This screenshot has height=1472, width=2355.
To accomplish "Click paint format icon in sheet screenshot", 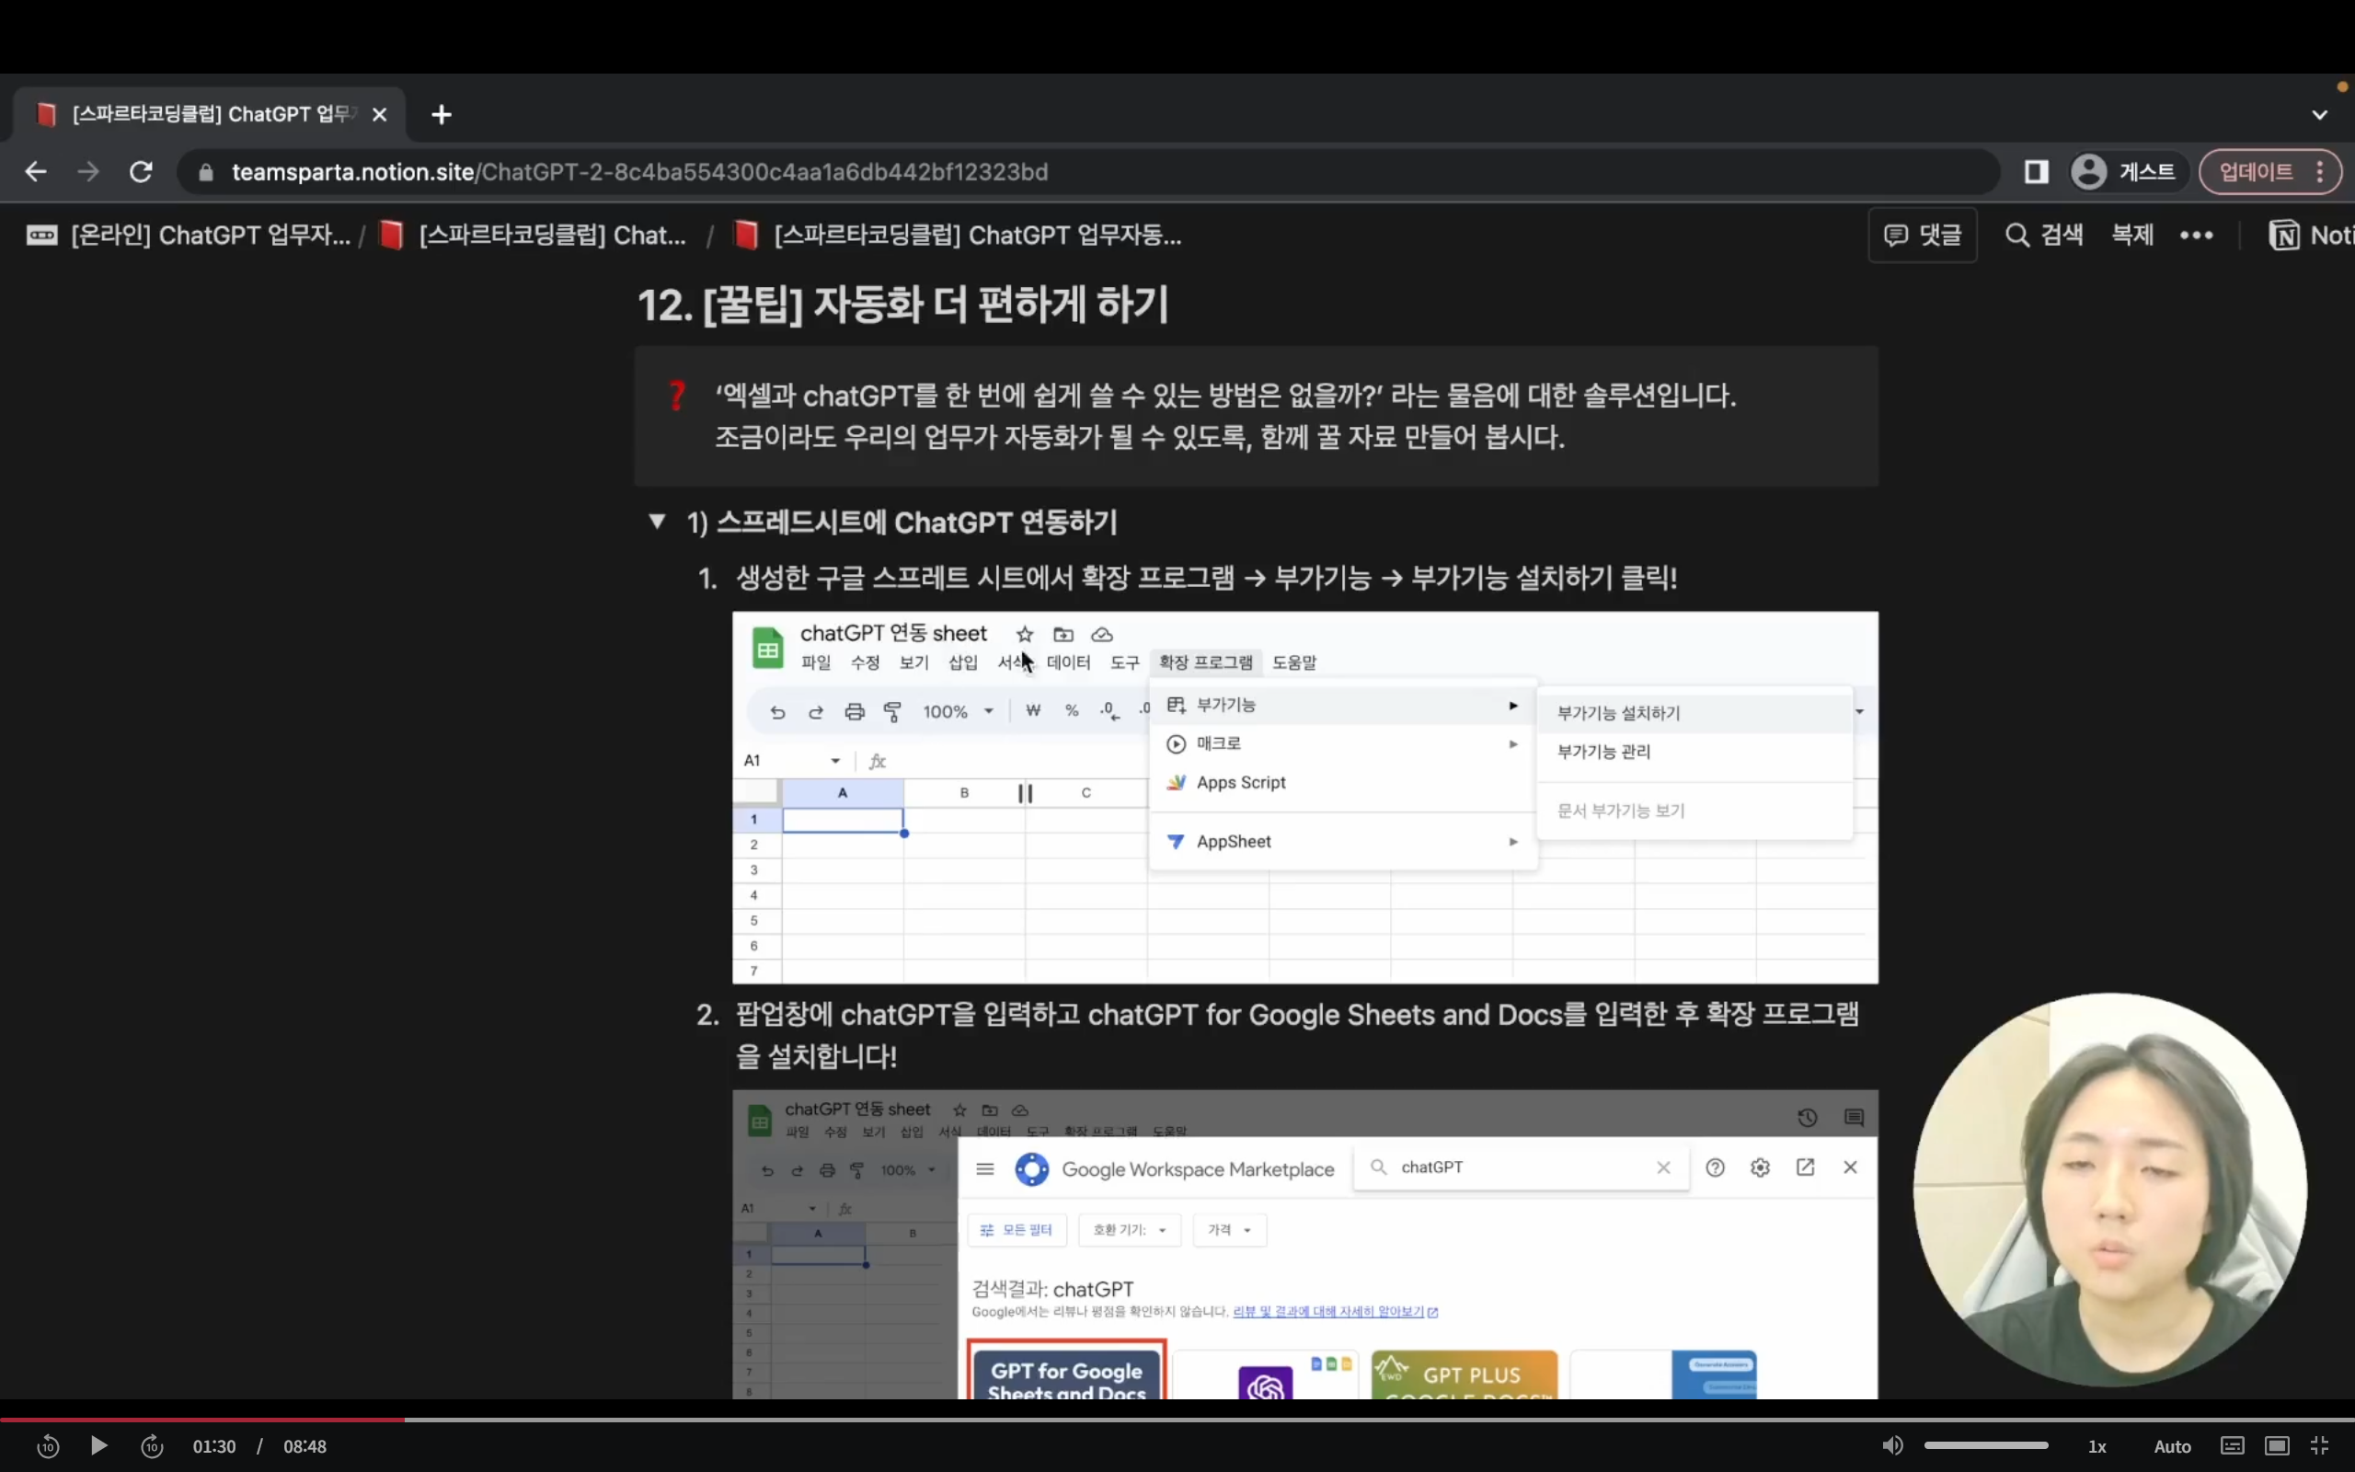I will 892,712.
